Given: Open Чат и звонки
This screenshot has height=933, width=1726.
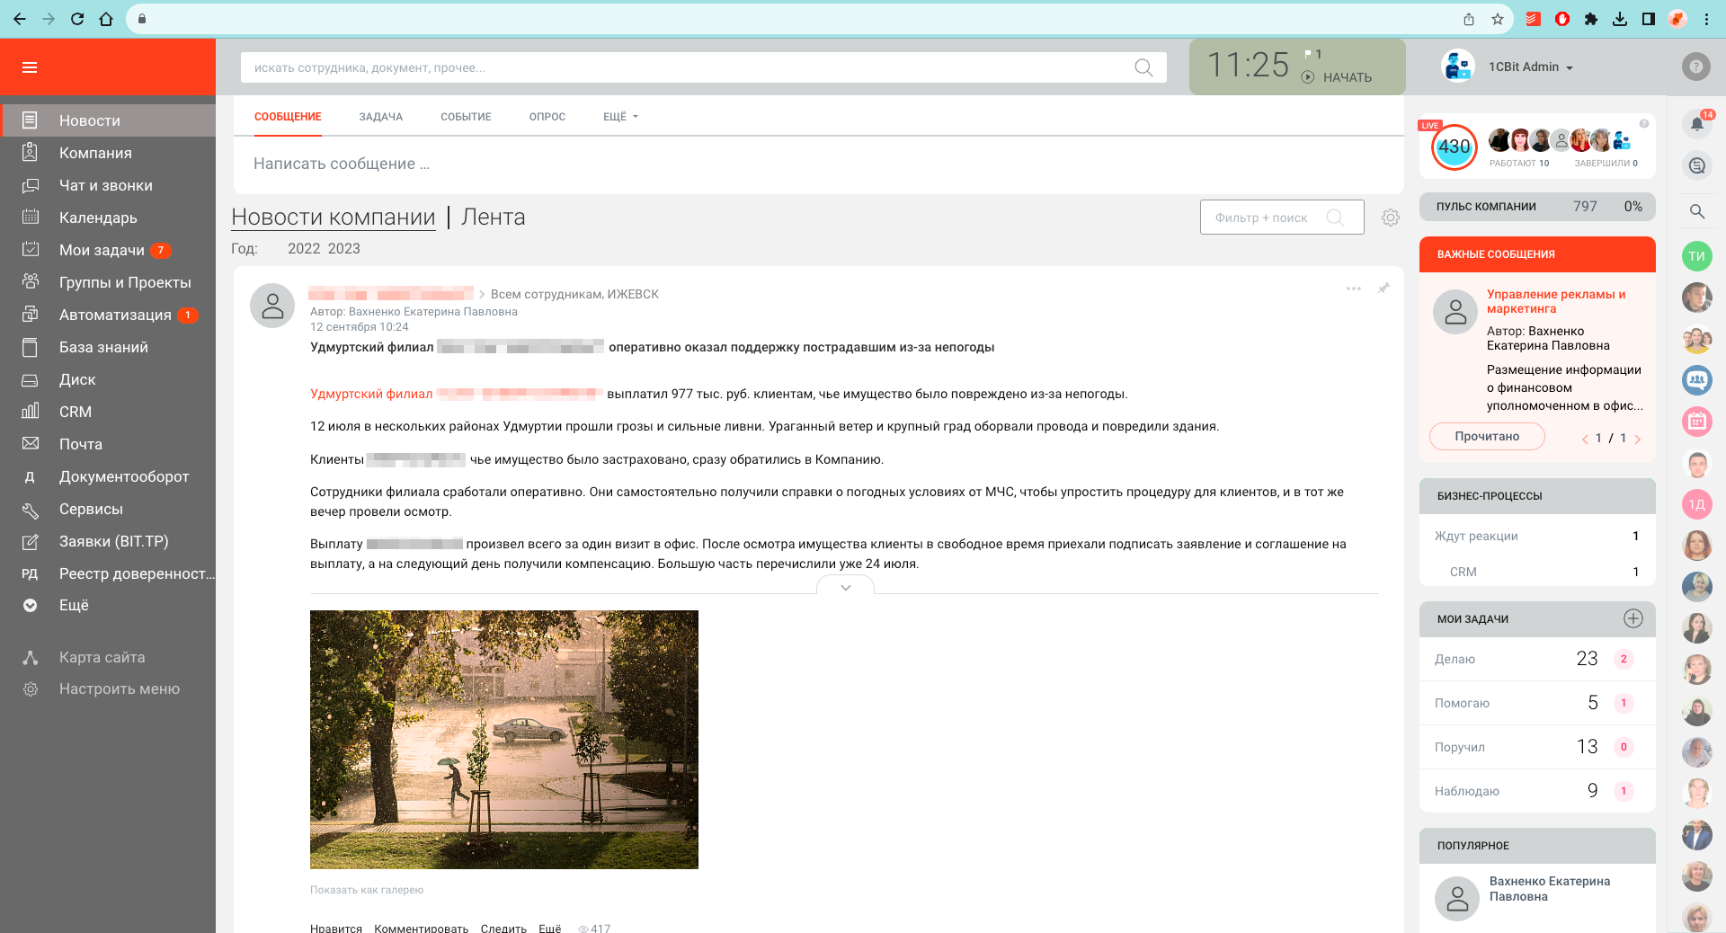Looking at the screenshot, I should 108,185.
